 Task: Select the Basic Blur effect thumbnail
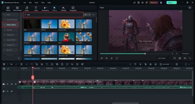(84, 24)
